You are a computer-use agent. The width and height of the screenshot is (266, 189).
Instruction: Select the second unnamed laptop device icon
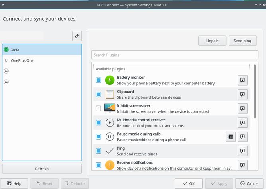pos(6,82)
